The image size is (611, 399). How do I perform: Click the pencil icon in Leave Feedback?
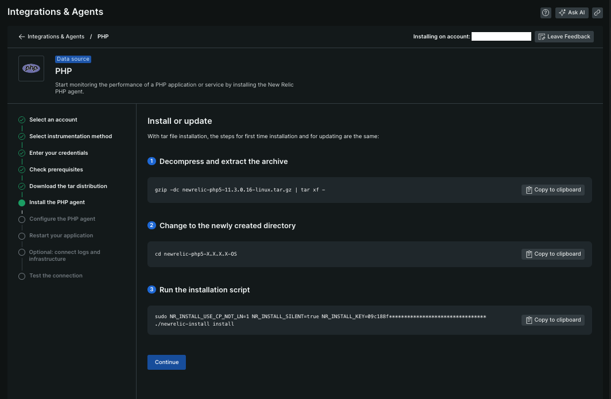point(542,37)
